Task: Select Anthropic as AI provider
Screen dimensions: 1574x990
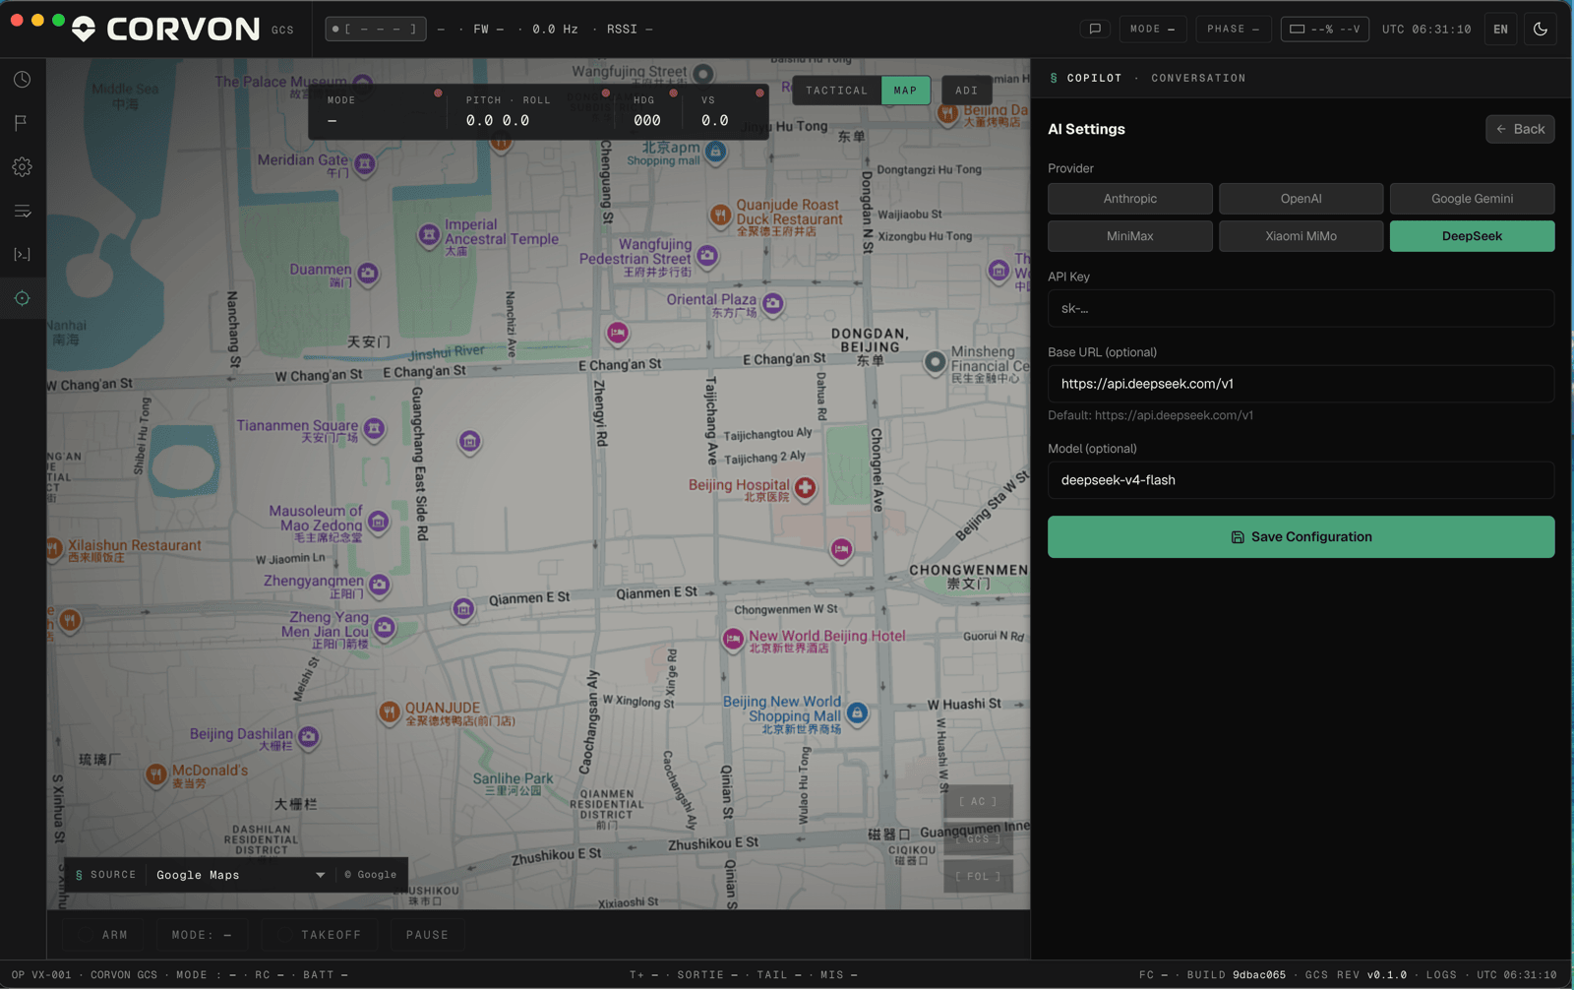Action: 1129,199
